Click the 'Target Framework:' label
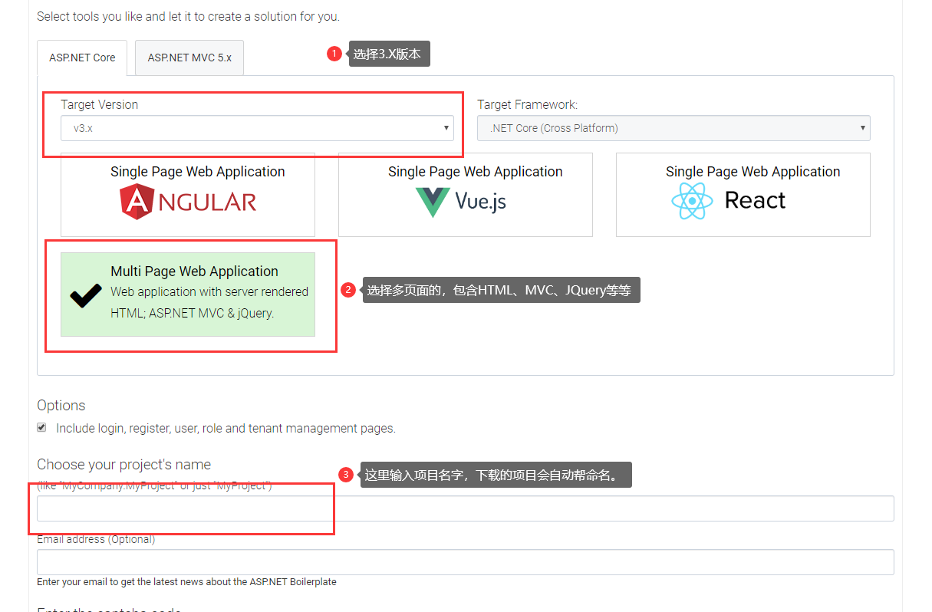Image resolution: width=932 pixels, height=612 pixels. 528,105
